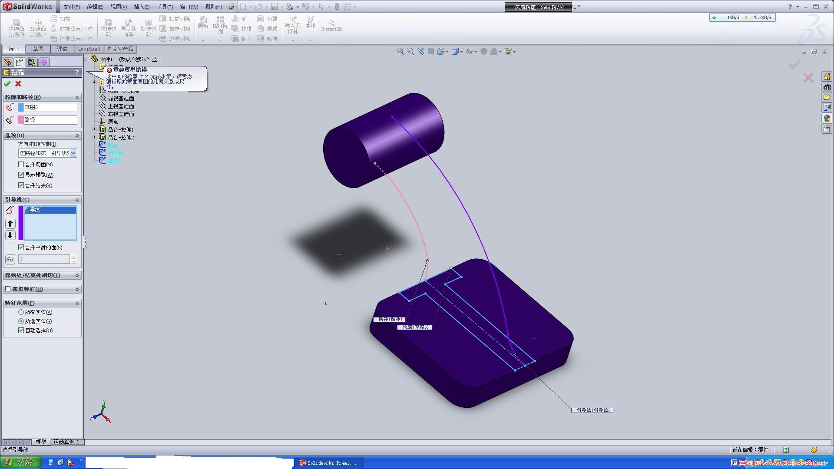The height and width of the screenshot is (469, 834).
Task: Click Instant3D toolbar icon
Action: (x=331, y=25)
